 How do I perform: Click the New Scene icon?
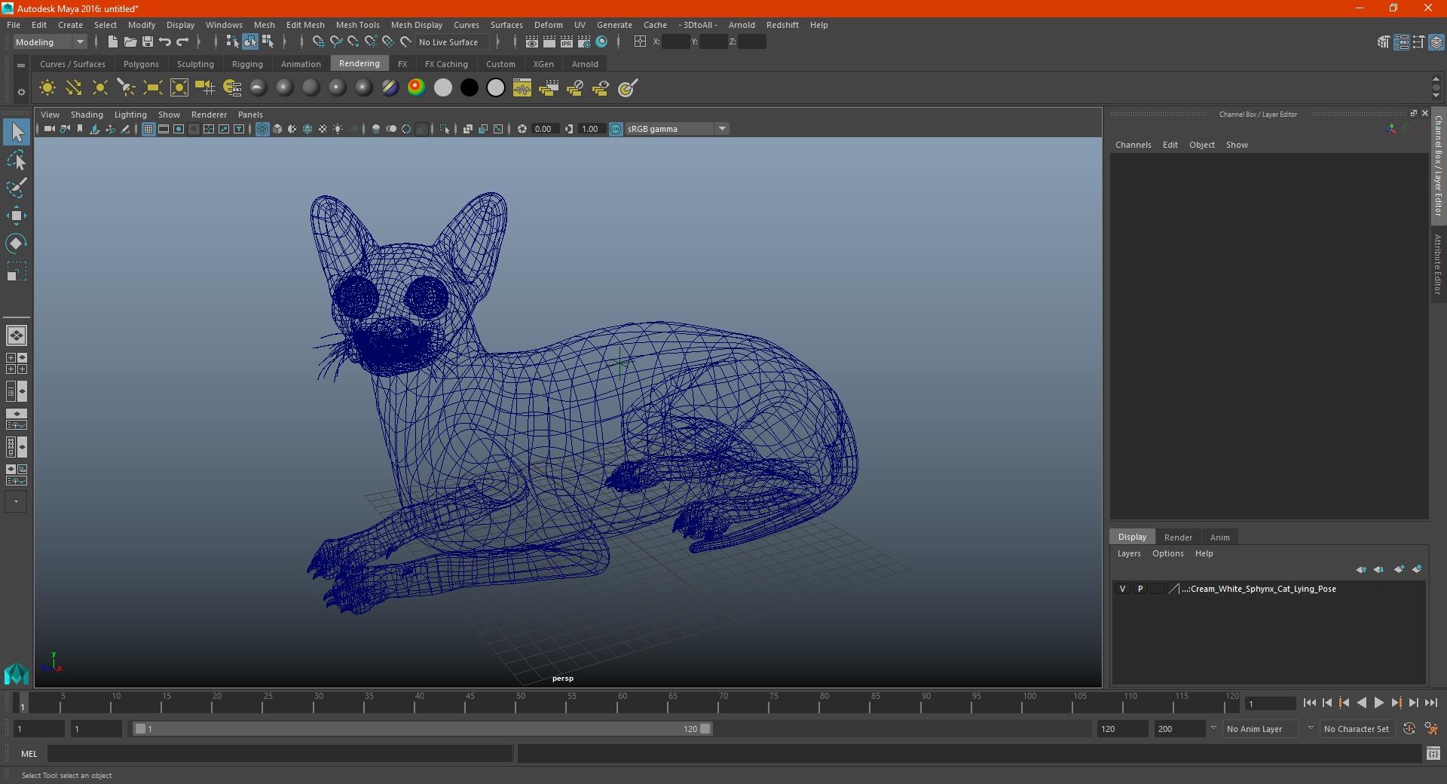click(x=112, y=41)
